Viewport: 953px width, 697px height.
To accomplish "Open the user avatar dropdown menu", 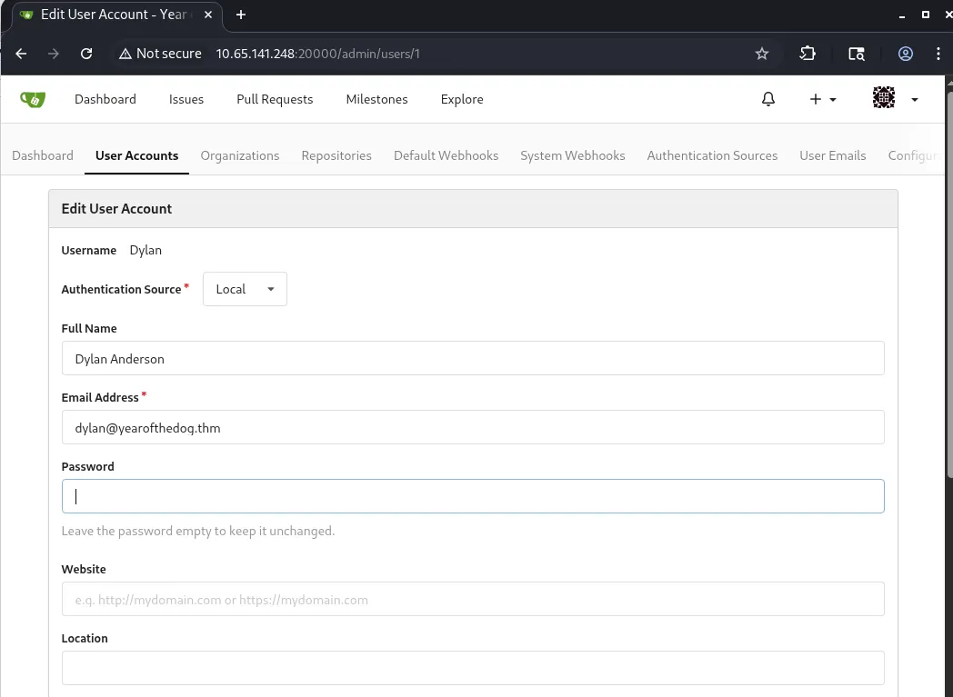I will pos(895,99).
